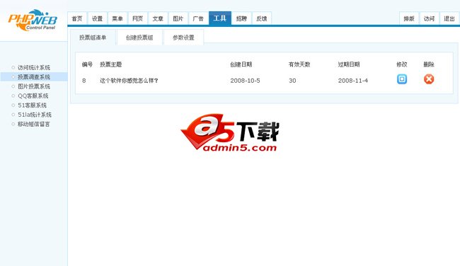
Task: Switch to the 菜单 tab
Action: [117, 19]
